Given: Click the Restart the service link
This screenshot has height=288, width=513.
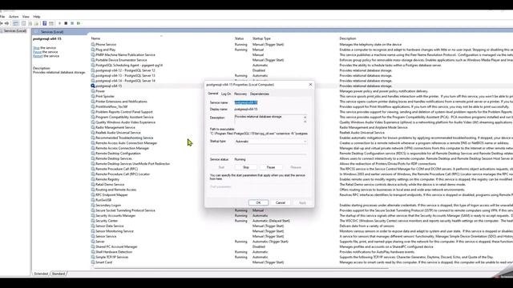Looking at the screenshot, I should (38, 56).
